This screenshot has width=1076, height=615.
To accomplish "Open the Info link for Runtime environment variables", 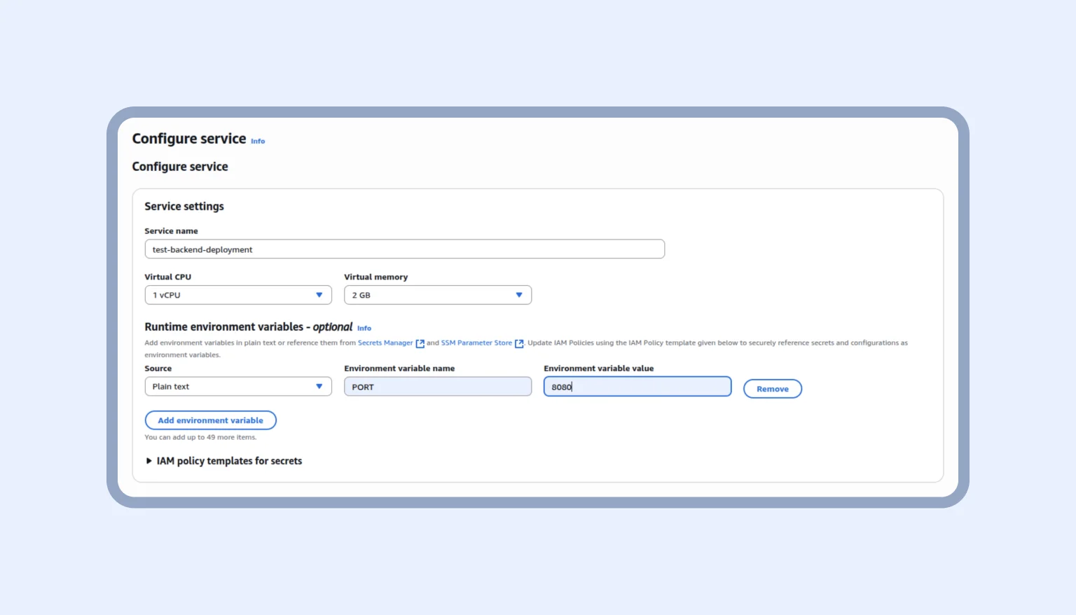I will (364, 328).
